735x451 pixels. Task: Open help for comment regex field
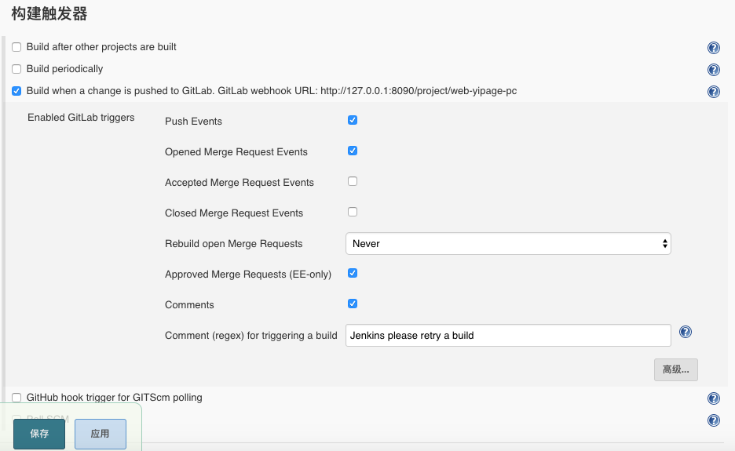click(686, 332)
